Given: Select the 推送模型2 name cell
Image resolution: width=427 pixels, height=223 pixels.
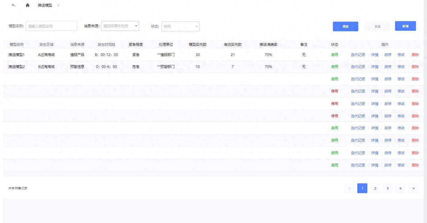Looking at the screenshot, I should pos(17,67).
